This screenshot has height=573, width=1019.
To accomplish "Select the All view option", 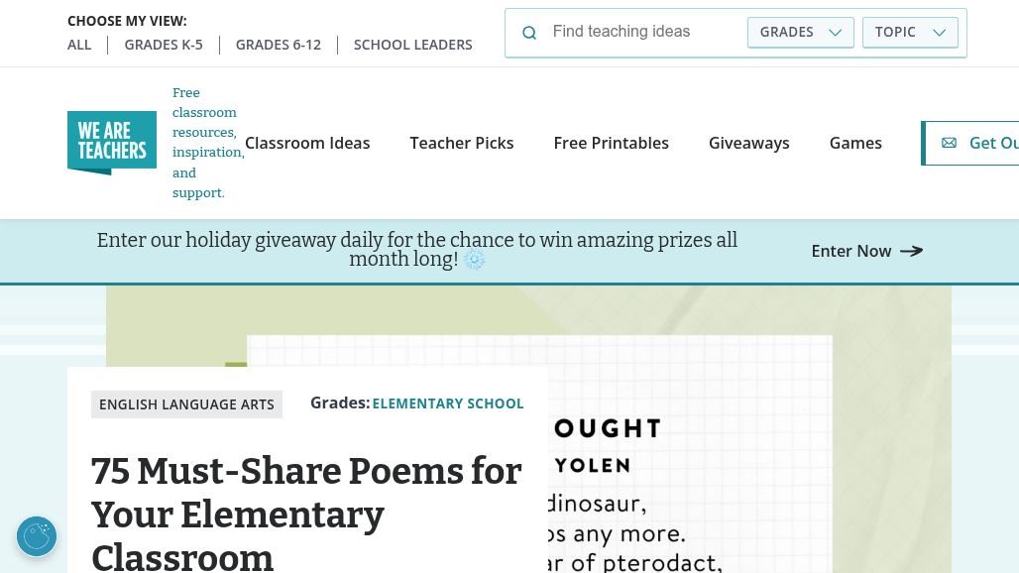I will coord(79,45).
